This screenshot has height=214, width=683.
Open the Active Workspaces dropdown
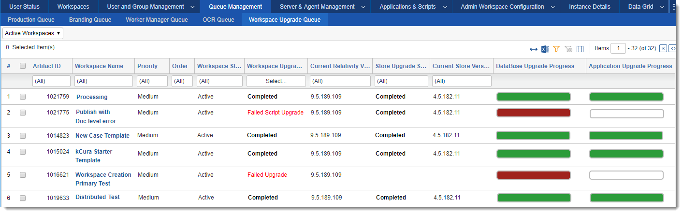coord(33,33)
